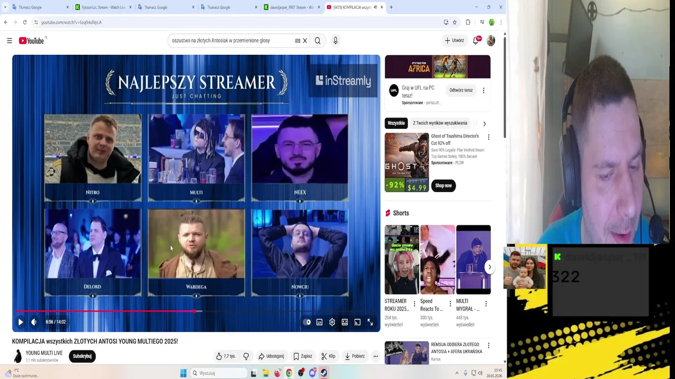Screen dimensions: 675x379
Task: Clear the YouTube search query
Action: 305,41
